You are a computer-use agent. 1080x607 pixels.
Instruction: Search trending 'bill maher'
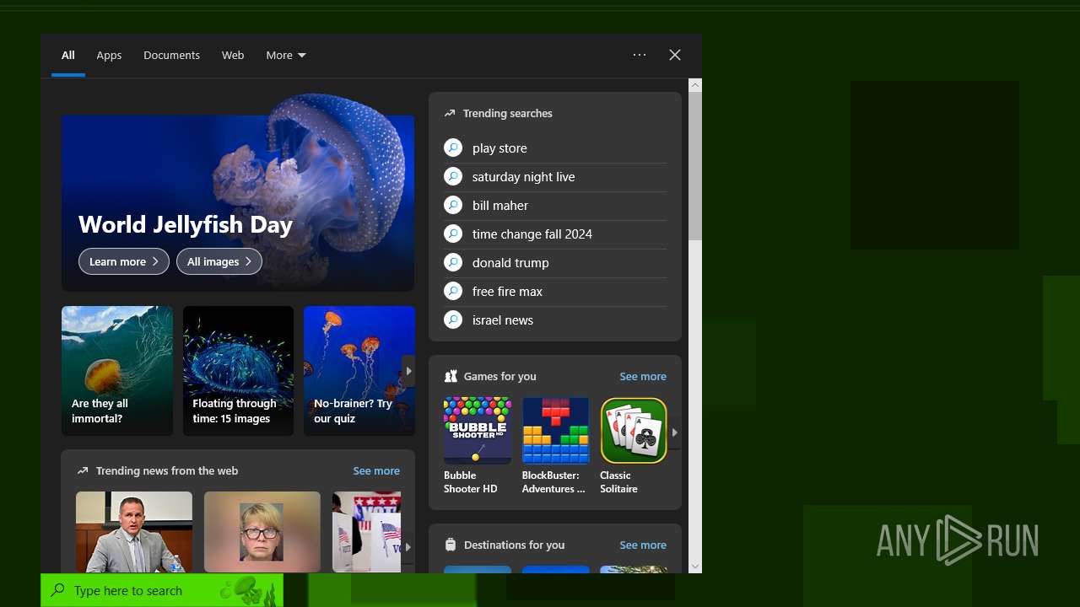pyautogui.click(x=555, y=206)
